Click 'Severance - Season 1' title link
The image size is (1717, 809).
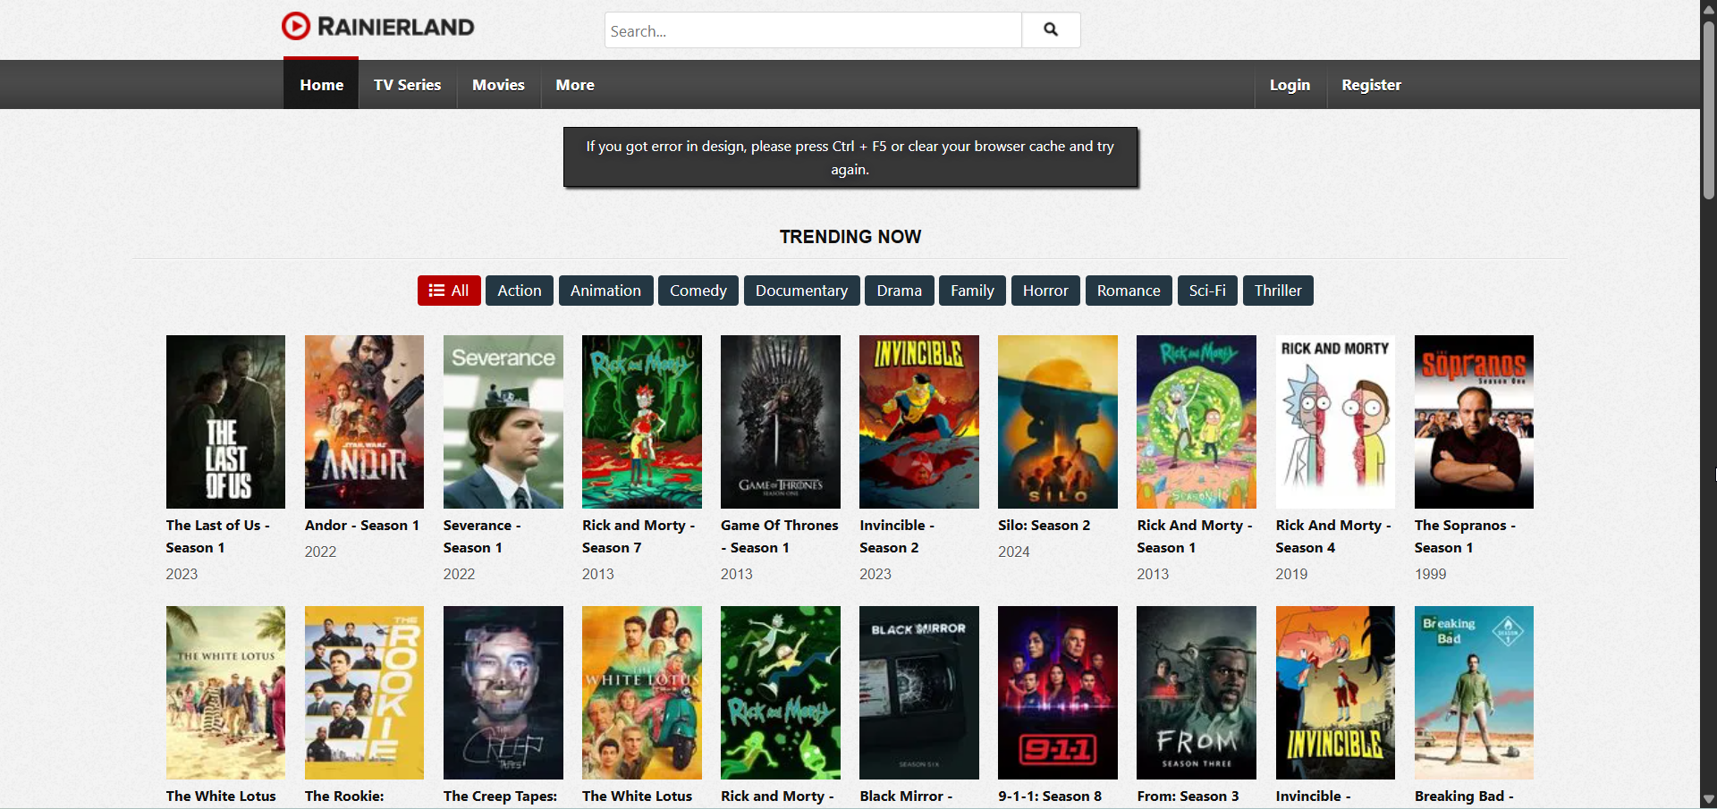tap(482, 536)
